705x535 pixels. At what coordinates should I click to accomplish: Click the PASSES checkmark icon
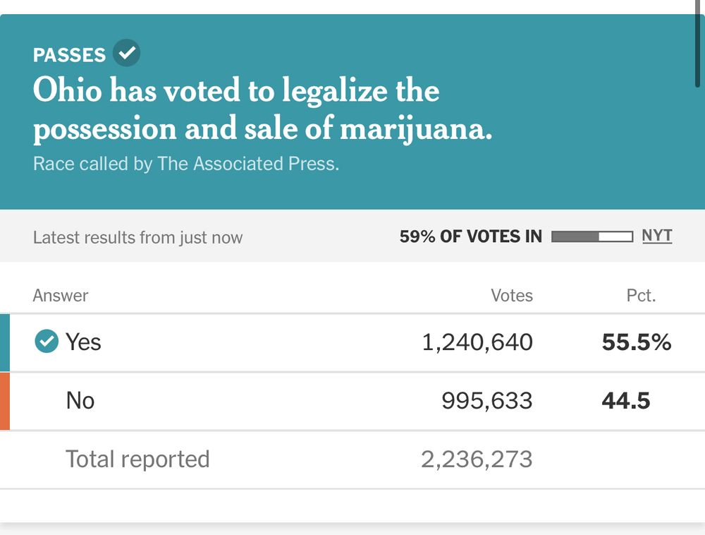point(128,53)
